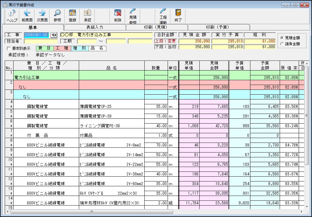Click the 参照 (reference) magnifier icon

pyautogui.click(x=57, y=16)
